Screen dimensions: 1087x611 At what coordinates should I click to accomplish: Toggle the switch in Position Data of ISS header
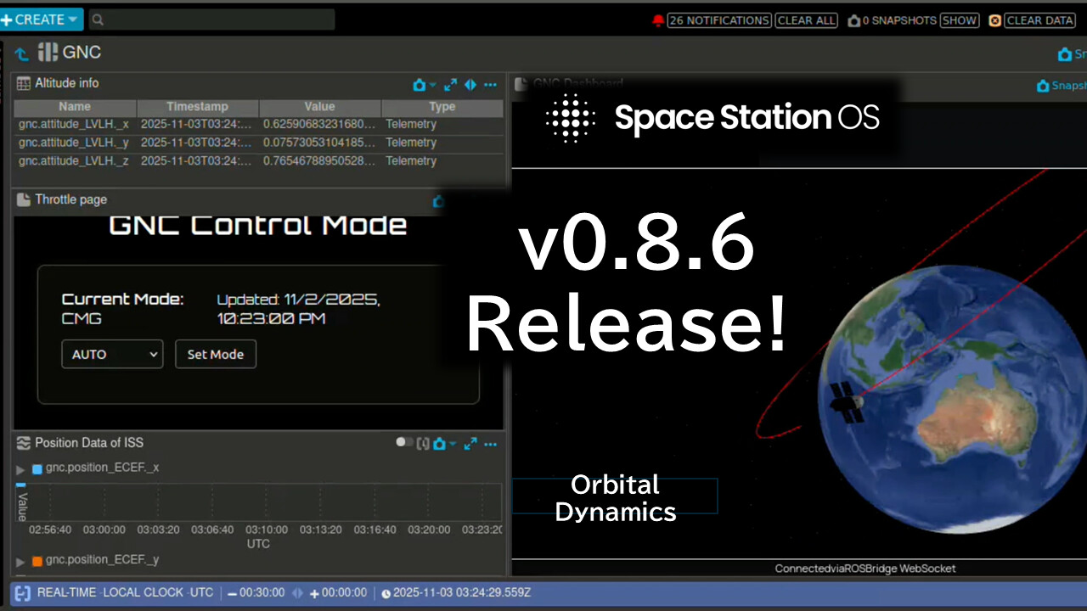pos(404,442)
